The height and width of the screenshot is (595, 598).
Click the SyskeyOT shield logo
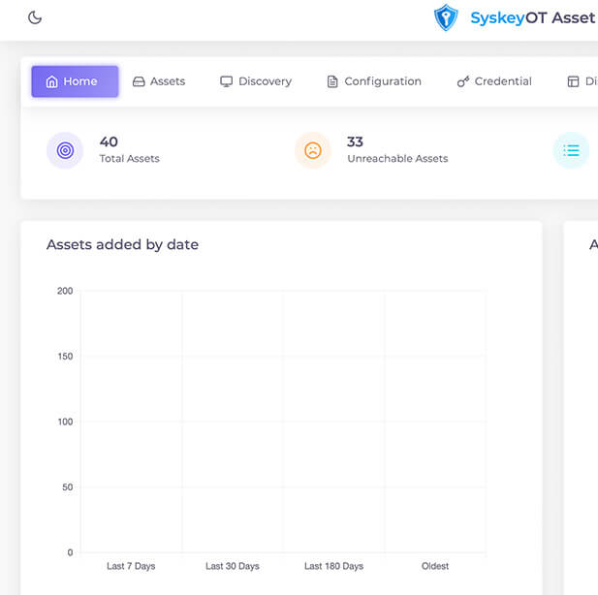[x=446, y=17]
